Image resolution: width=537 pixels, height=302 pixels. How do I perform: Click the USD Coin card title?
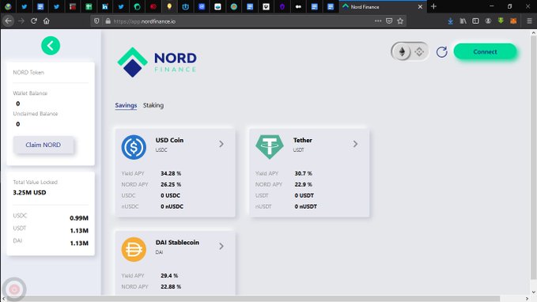[x=169, y=140]
